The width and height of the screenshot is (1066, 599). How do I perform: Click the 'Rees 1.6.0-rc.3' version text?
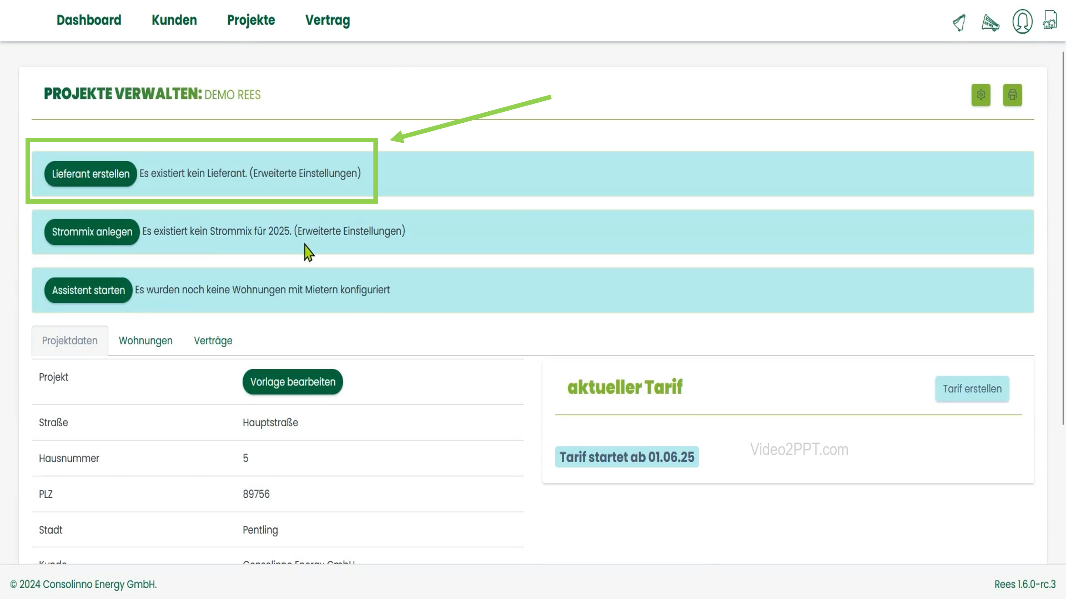tap(1025, 584)
